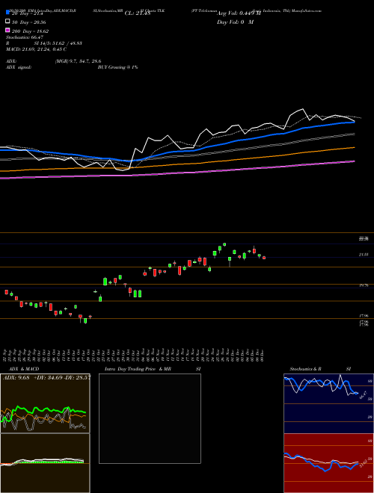Click the 'Day Vol: 0 M' text

(x=235, y=22)
